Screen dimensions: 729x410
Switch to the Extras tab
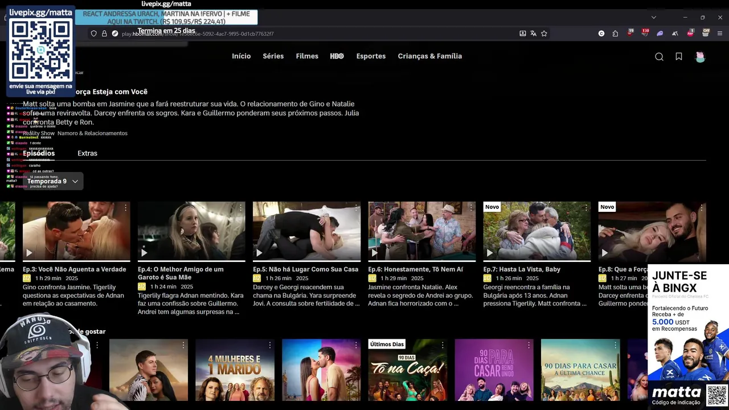pos(87,153)
